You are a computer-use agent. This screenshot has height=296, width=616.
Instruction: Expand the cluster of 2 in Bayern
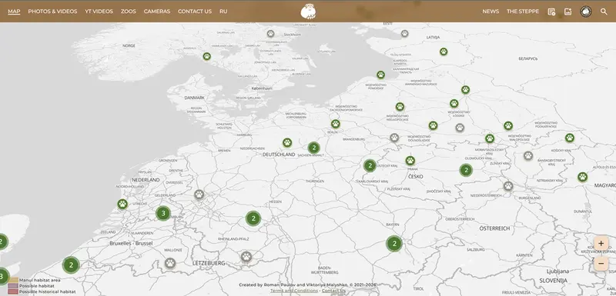[x=394, y=244]
